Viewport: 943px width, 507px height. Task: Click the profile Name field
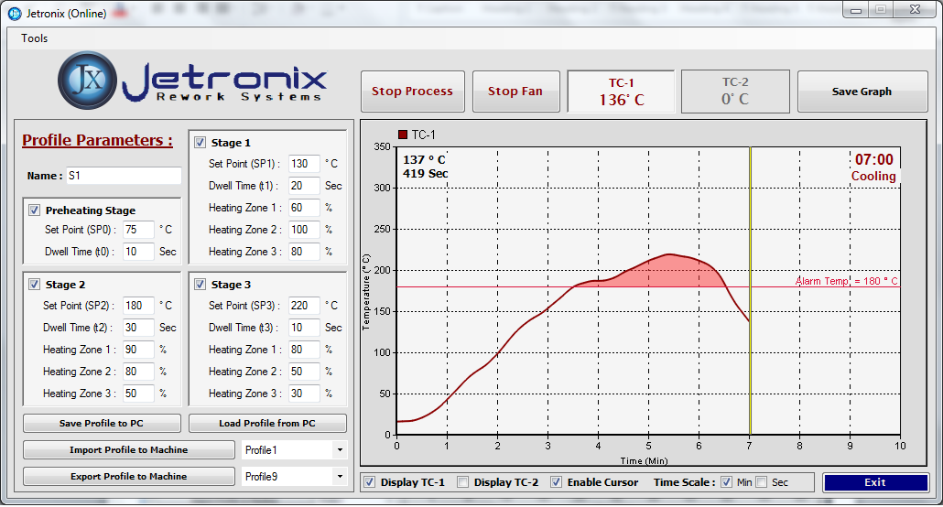(124, 176)
